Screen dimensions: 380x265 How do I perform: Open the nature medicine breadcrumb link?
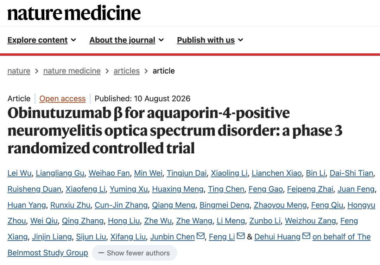point(72,71)
